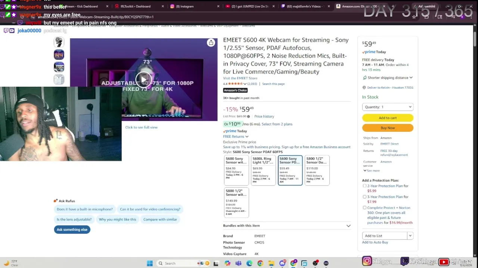Image resolution: width=478 pixels, height=268 pixels.
Task: Visit the EMEET Store link
Action: (x=240, y=78)
